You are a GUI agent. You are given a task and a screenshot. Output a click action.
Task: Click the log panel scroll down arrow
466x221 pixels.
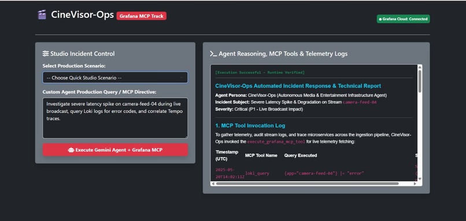pyautogui.click(x=420, y=179)
